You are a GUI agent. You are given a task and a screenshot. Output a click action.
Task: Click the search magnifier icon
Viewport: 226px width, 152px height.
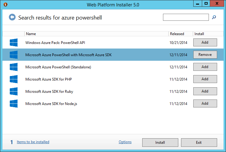[x=214, y=17]
